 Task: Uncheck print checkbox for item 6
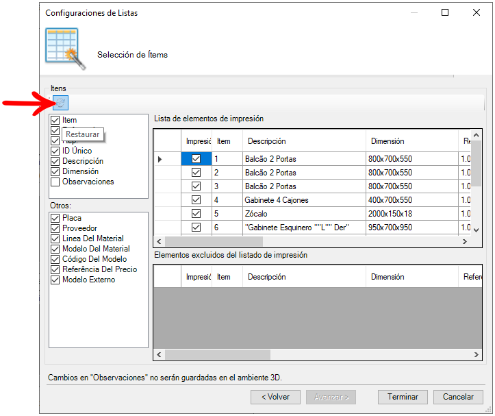click(196, 228)
